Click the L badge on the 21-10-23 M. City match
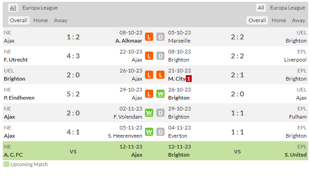Image resolution: width=310 pixels, height=177 pixels. point(160,75)
